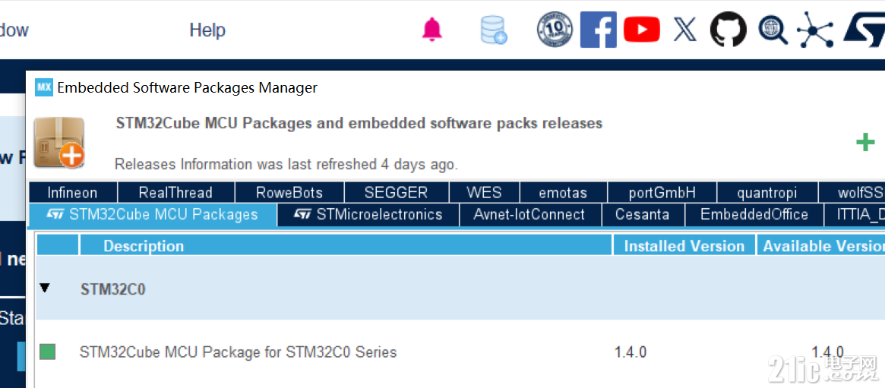Click installed version 1.4.0 cell
Screen dimensions: 885x388
(x=630, y=352)
